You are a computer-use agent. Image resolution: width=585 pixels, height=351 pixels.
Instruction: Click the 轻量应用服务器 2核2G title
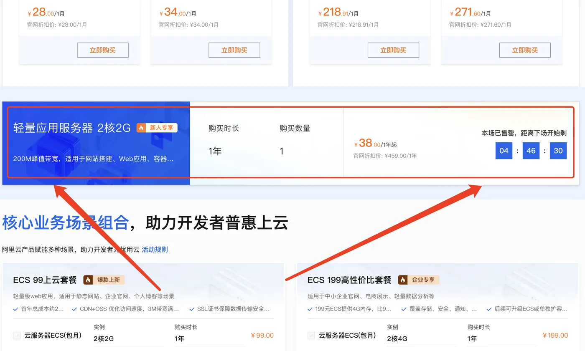tap(72, 128)
